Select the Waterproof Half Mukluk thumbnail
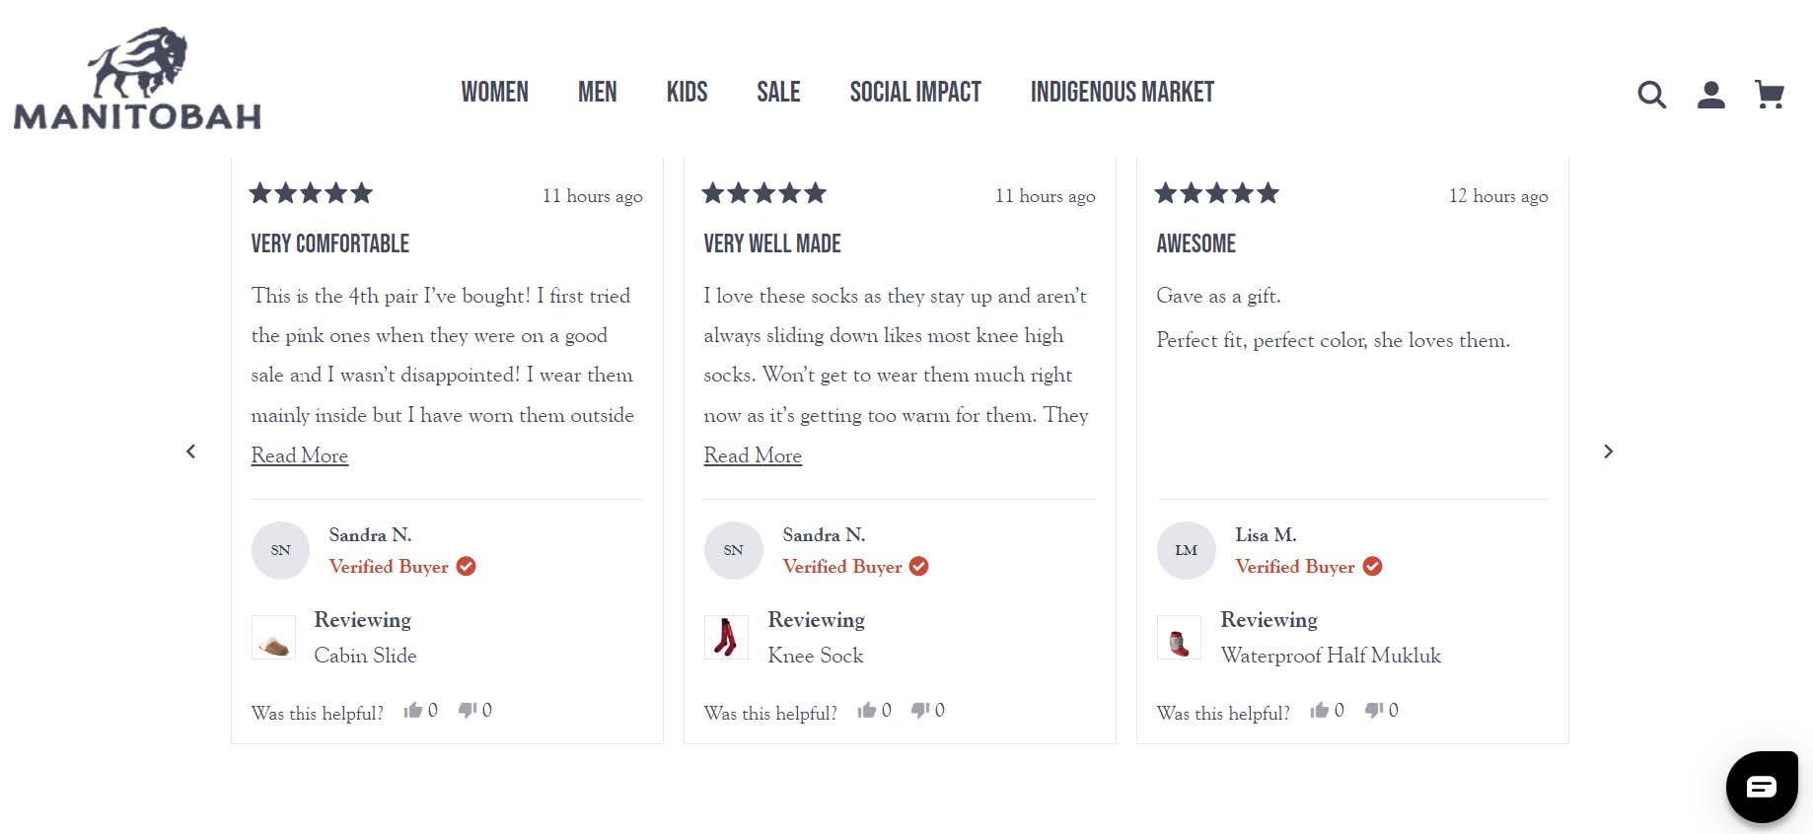Screen dimensions: 1813x834 click(1180, 638)
